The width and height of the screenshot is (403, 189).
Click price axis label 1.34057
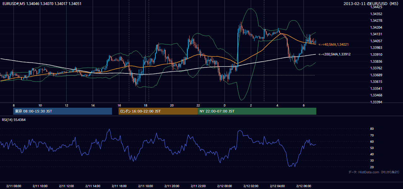376,41
